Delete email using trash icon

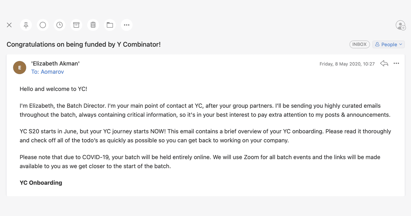click(93, 25)
